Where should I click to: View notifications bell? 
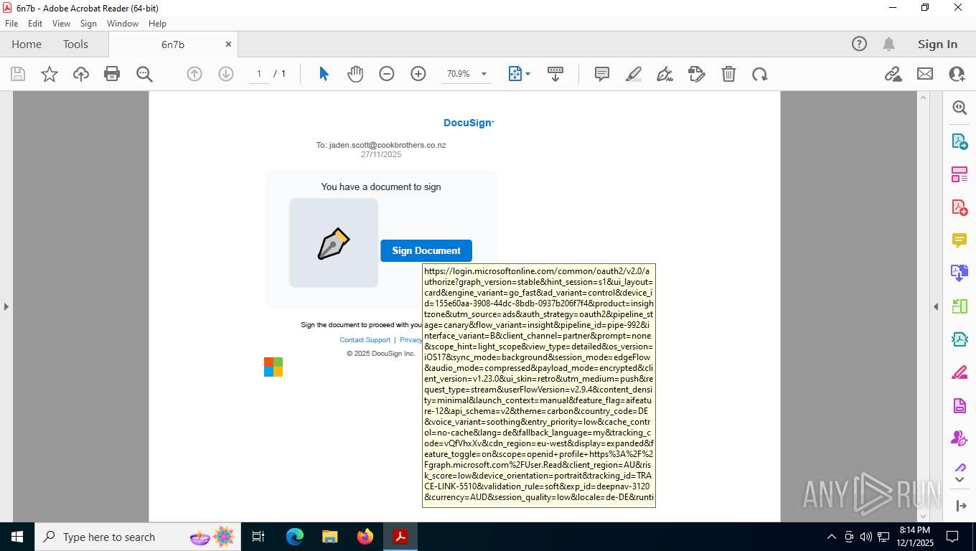tap(889, 44)
